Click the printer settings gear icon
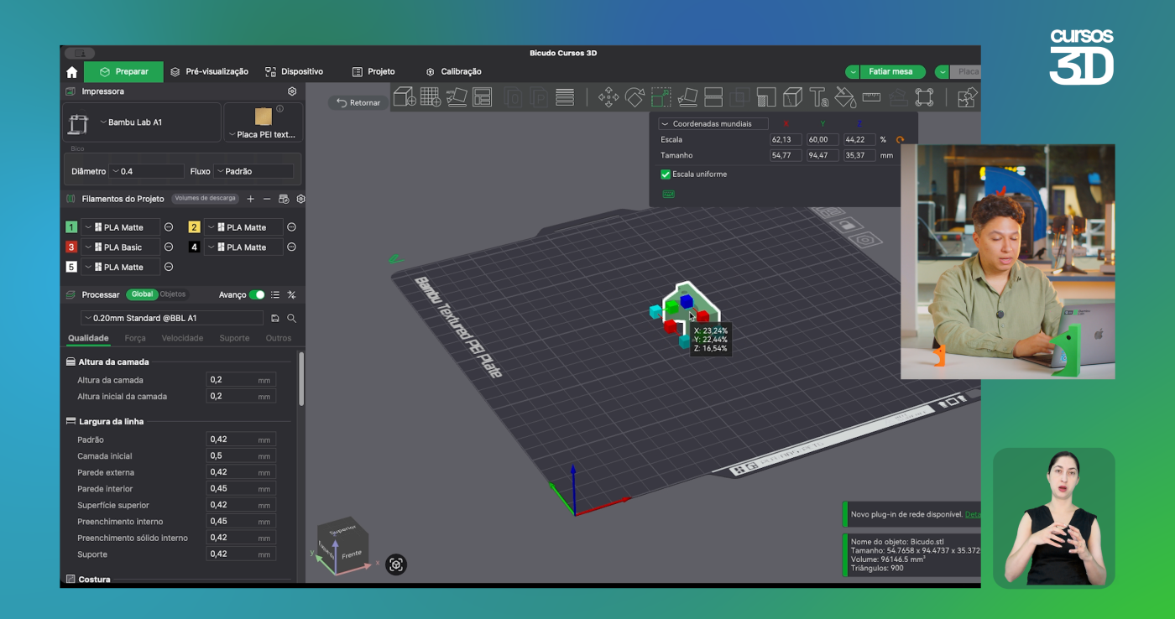 [x=292, y=91]
